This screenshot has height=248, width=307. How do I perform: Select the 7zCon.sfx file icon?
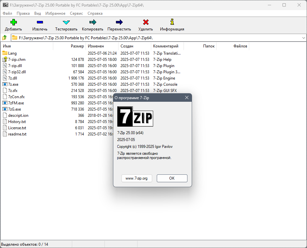click(5, 97)
